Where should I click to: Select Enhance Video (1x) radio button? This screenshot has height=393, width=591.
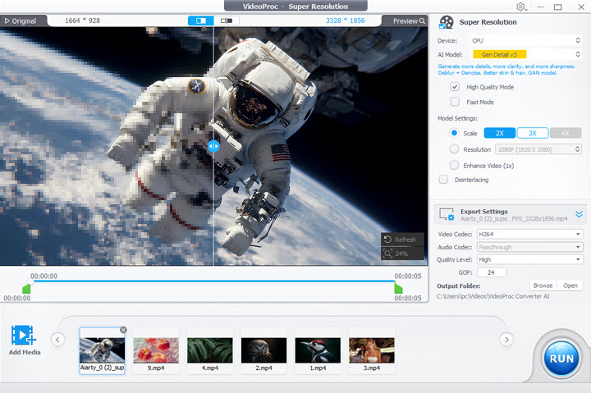click(454, 166)
